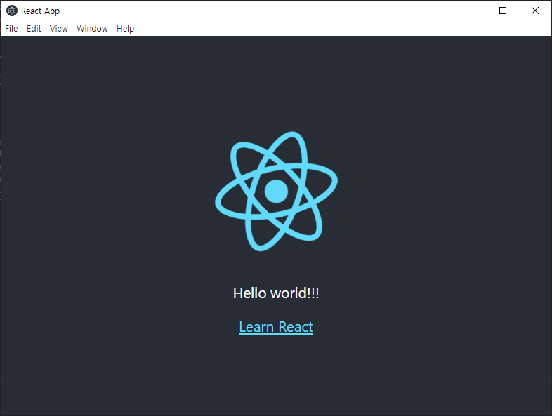Maximize the React App window
552x416 pixels.
(x=503, y=11)
